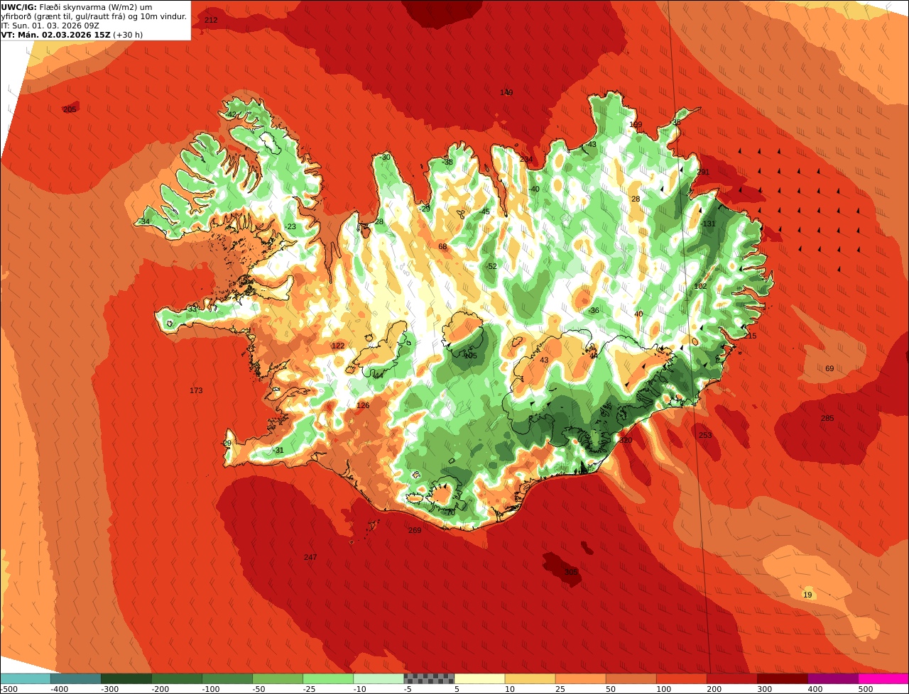Click the map value '212'
Image resolution: width=909 pixels, height=694 pixels.
[x=211, y=20]
